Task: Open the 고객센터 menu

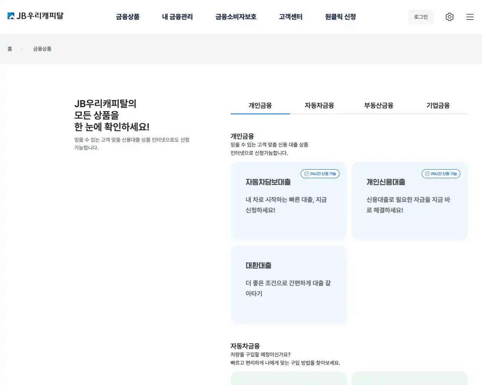Action: [291, 17]
